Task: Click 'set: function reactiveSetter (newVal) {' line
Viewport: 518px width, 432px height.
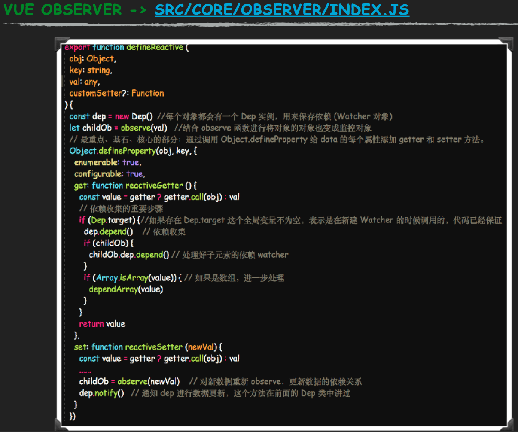Action: pos(148,347)
